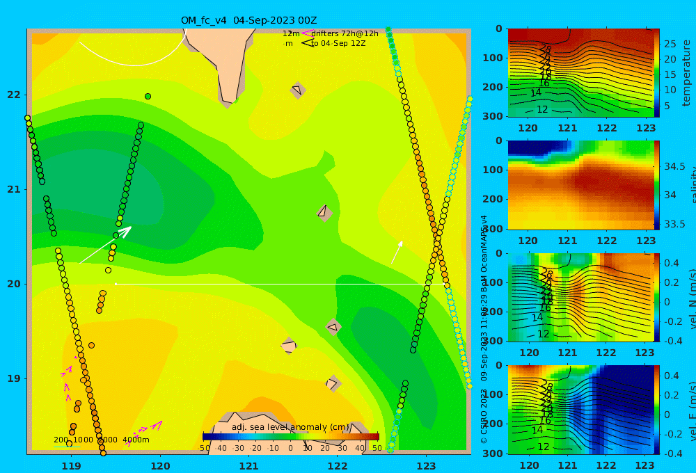696x473 pixels.
Task: Click latitude tick label 21 on map axis
Action: (x=14, y=189)
